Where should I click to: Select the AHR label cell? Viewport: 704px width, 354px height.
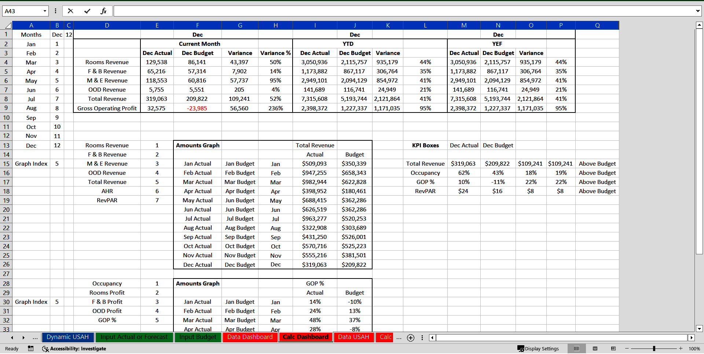(x=107, y=191)
